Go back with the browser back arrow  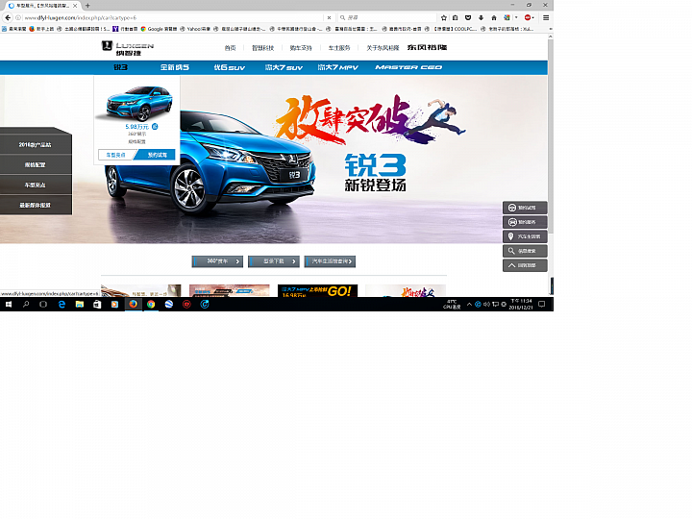click(x=8, y=17)
